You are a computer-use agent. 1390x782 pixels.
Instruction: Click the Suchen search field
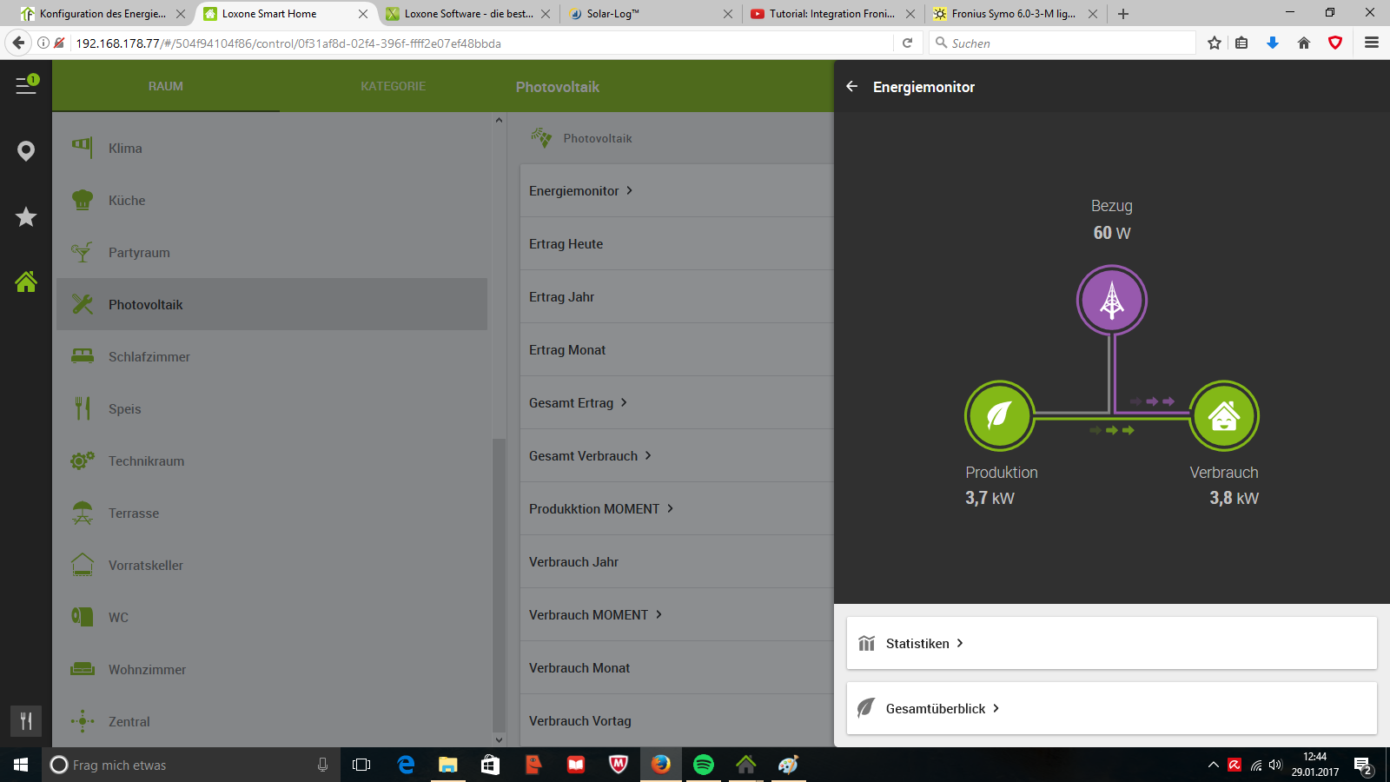coord(1062,43)
